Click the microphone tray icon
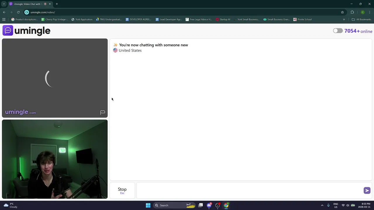Image resolution: width=374 pixels, height=210 pixels. pos(328,205)
